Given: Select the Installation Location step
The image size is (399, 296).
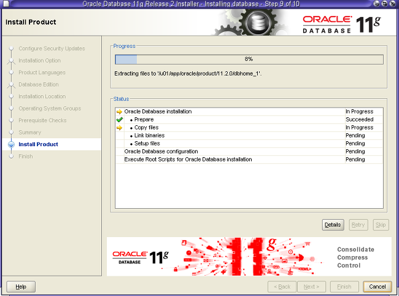Looking at the screenshot, I should (x=42, y=96).
